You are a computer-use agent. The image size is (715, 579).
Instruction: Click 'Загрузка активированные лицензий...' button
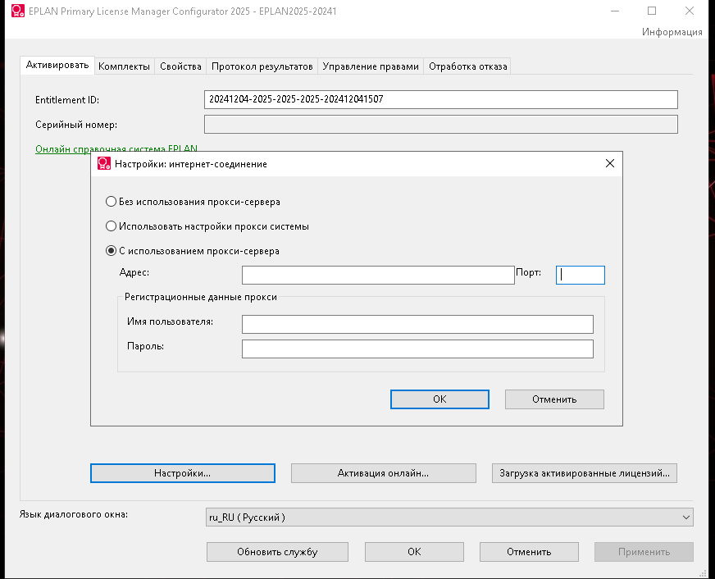[584, 473]
